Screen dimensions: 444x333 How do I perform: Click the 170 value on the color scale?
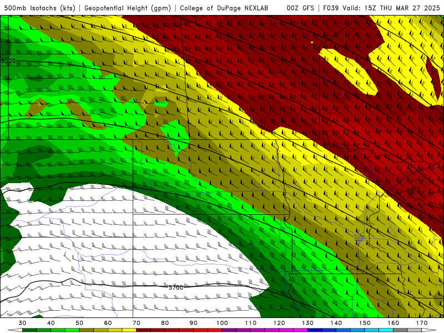point(422,323)
